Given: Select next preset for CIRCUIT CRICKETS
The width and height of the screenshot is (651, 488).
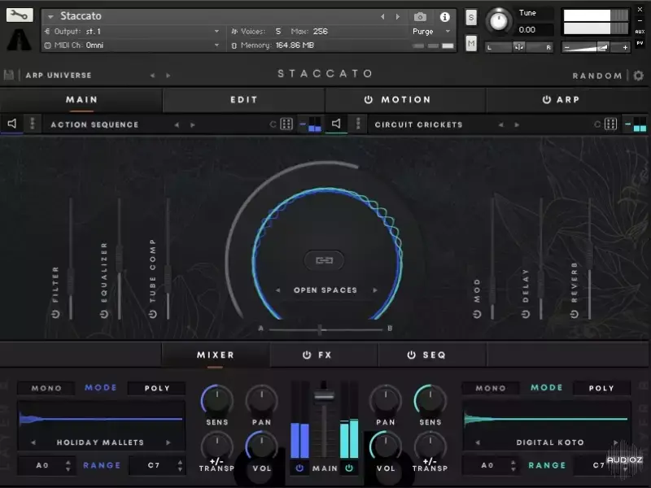Looking at the screenshot, I should 517,125.
